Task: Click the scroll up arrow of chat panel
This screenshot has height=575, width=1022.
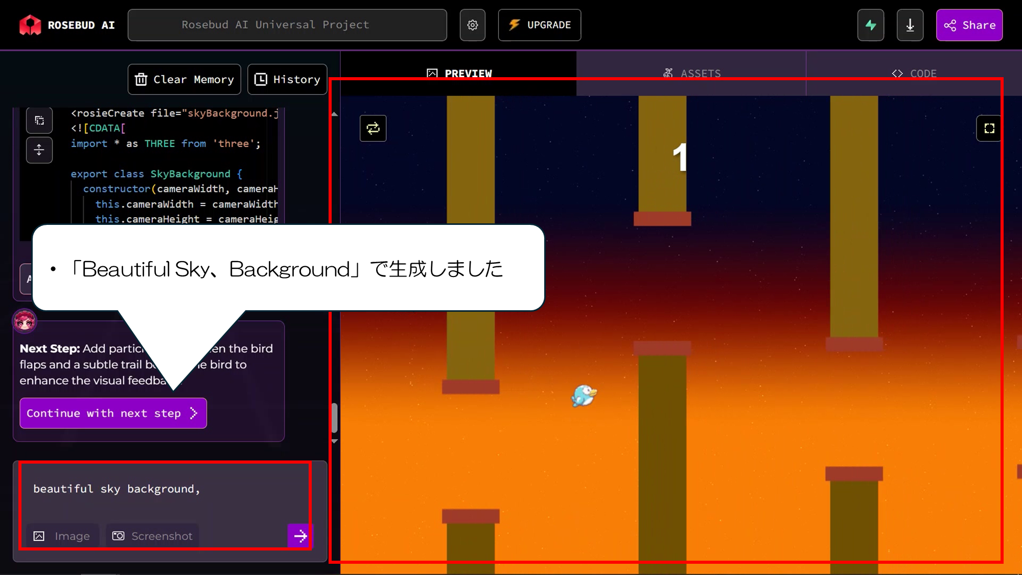Action: [335, 114]
